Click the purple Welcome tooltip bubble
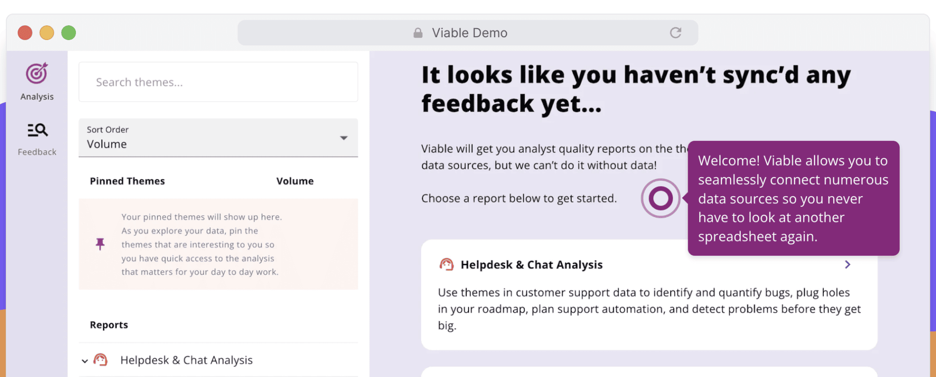This screenshot has height=377, width=936. point(793,198)
